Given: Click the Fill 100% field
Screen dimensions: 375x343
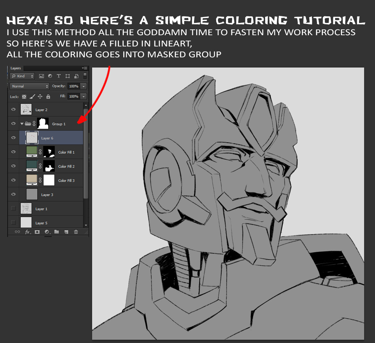Looking at the screenshot, I should click(x=74, y=97).
